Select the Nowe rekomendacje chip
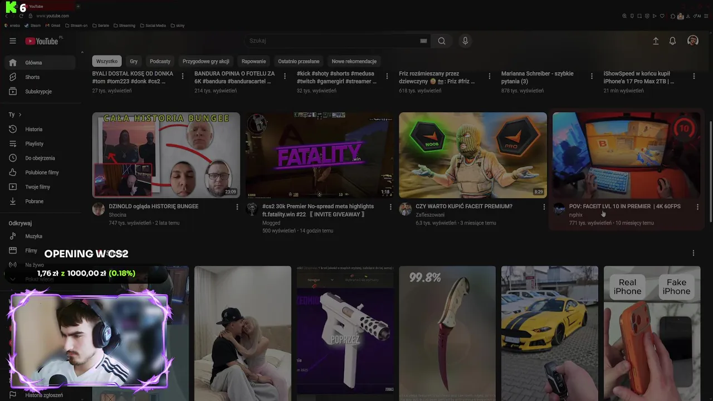 click(x=354, y=61)
